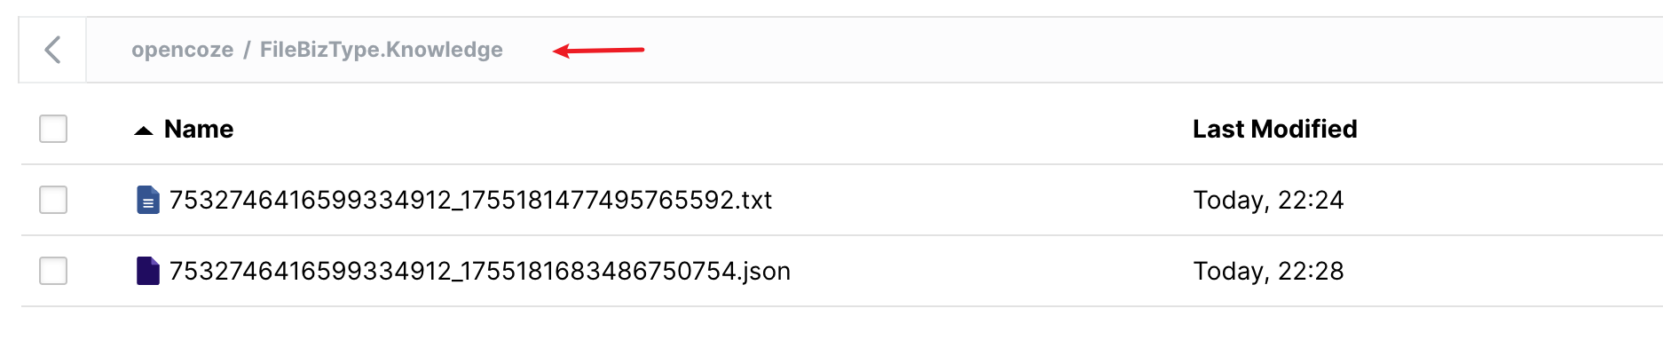Click empty space between .json name and date

click(991, 271)
